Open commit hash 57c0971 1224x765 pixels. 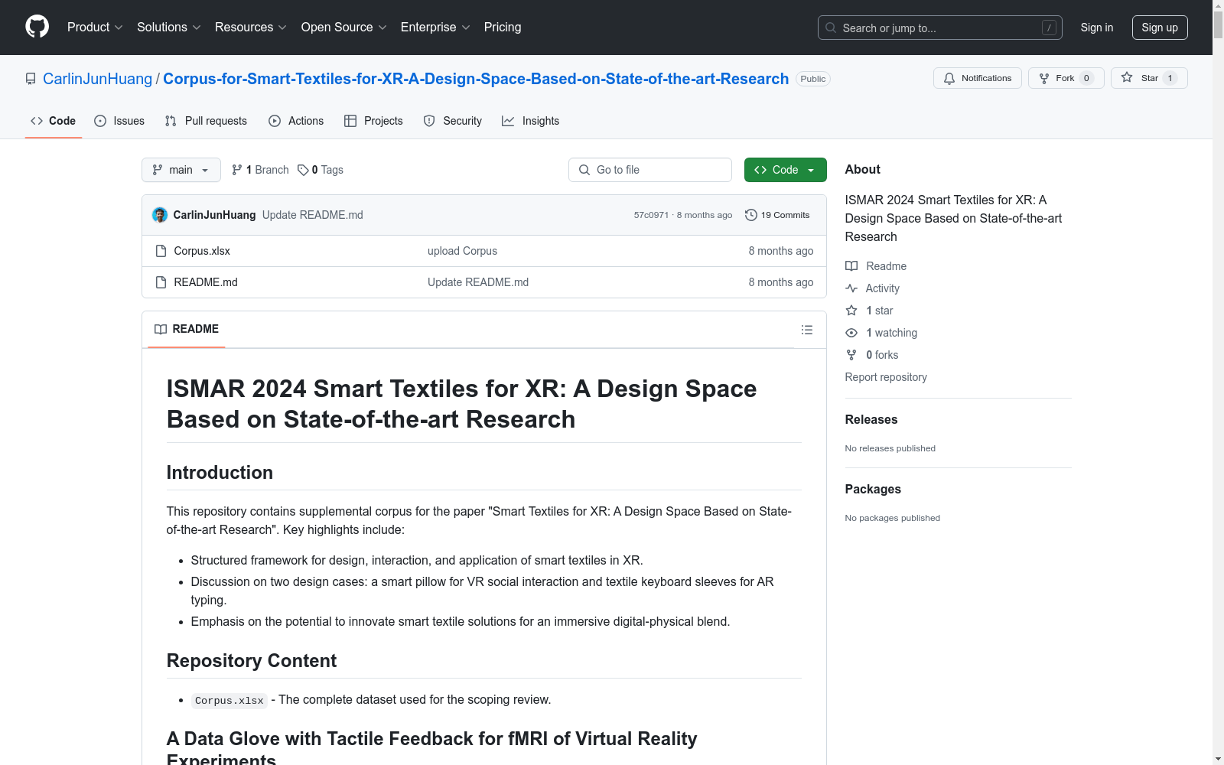tap(651, 215)
